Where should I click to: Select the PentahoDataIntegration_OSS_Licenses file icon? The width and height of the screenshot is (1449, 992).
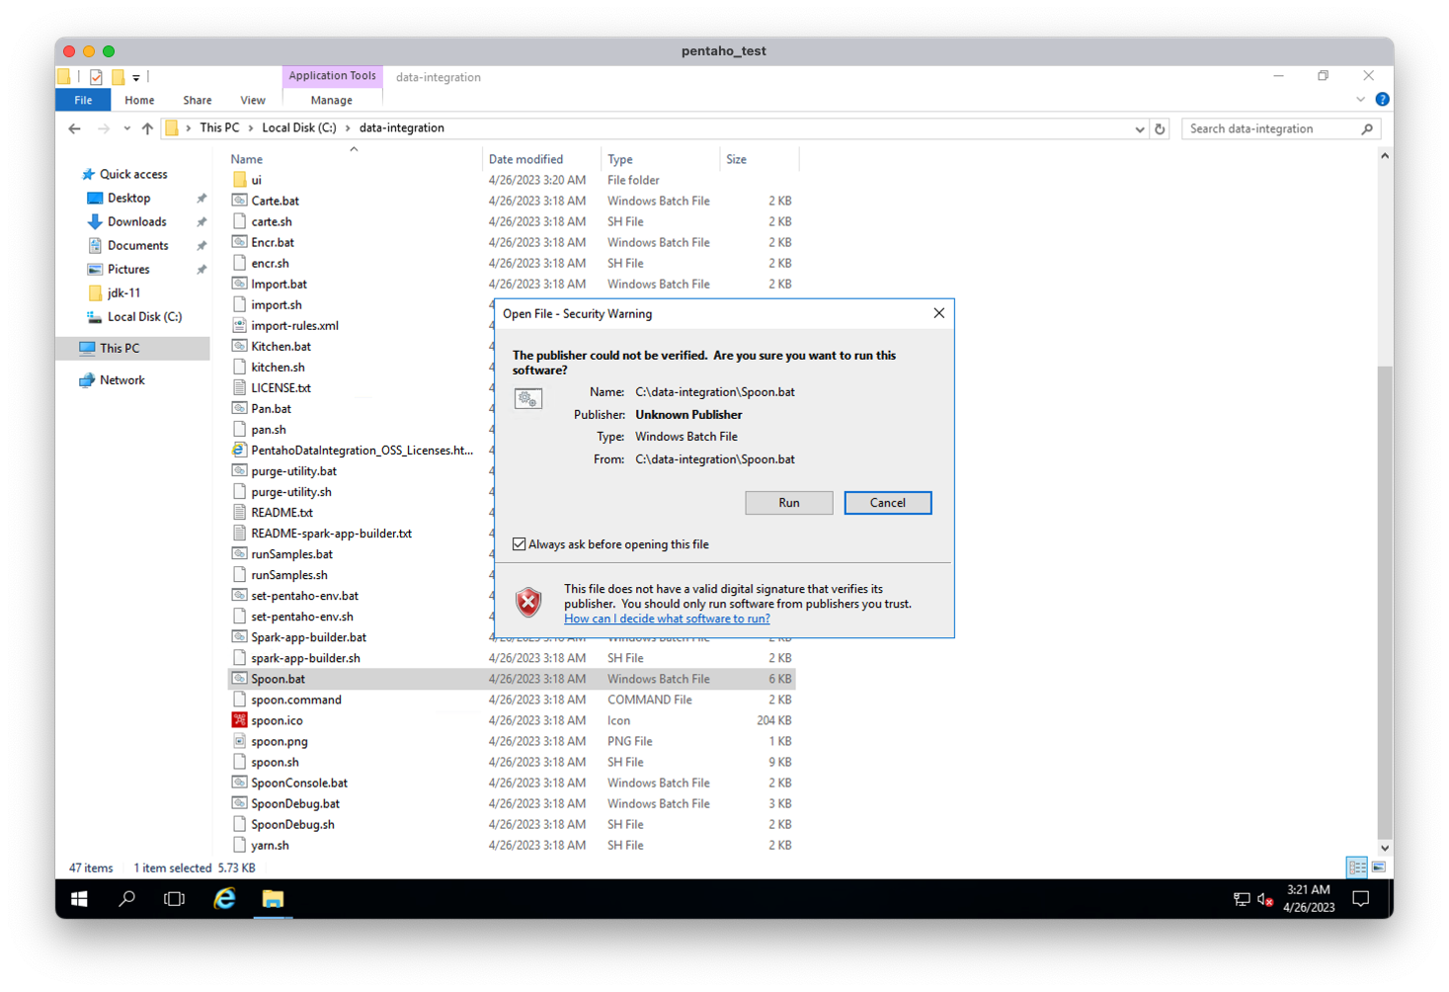coord(239,450)
